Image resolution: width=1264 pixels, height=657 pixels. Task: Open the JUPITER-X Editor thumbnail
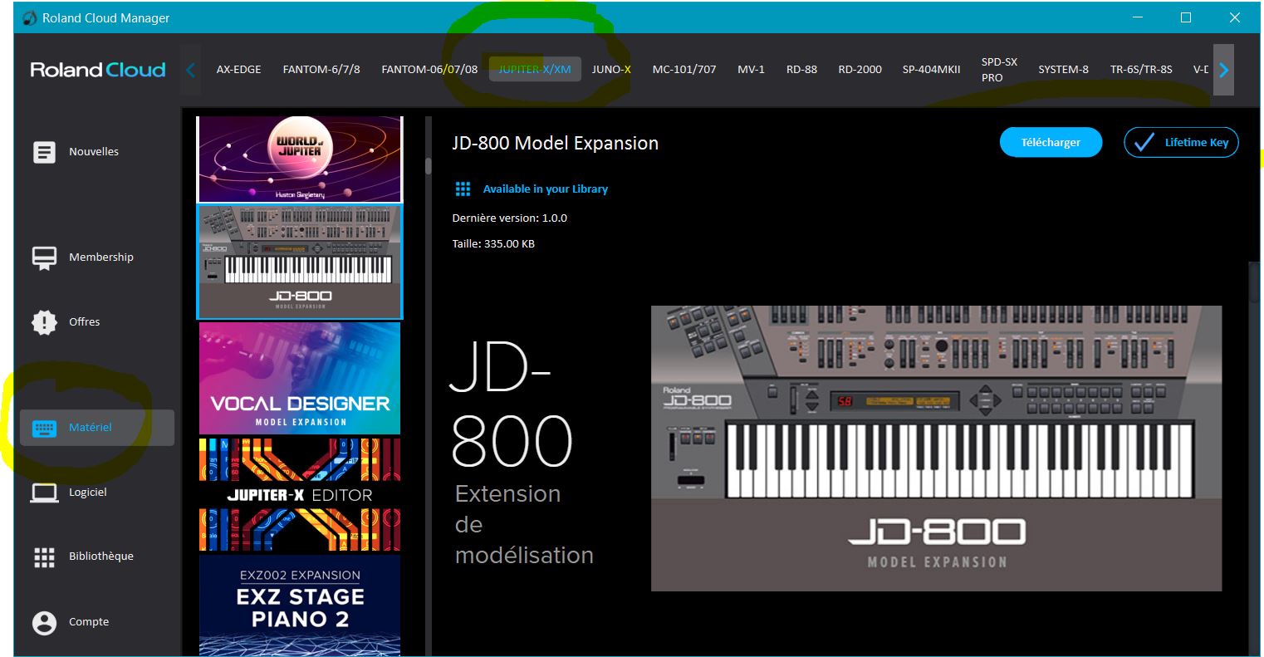coord(300,495)
